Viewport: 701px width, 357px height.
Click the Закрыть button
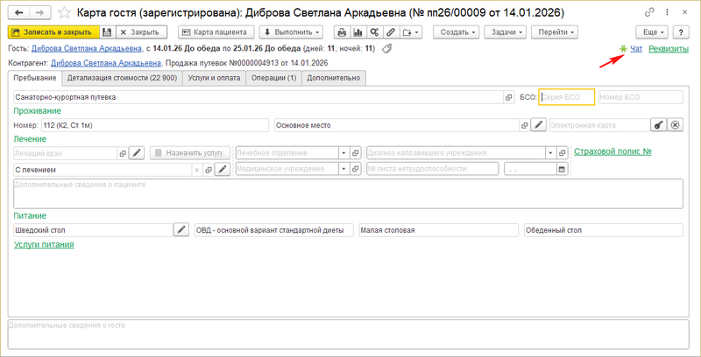(x=141, y=32)
